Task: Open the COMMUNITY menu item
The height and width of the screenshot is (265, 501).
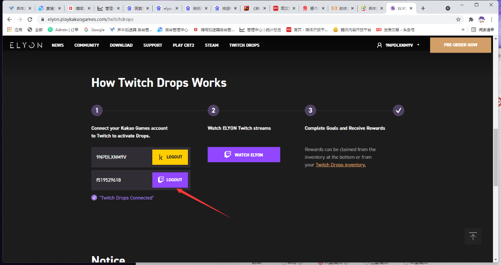Action: 86,45
